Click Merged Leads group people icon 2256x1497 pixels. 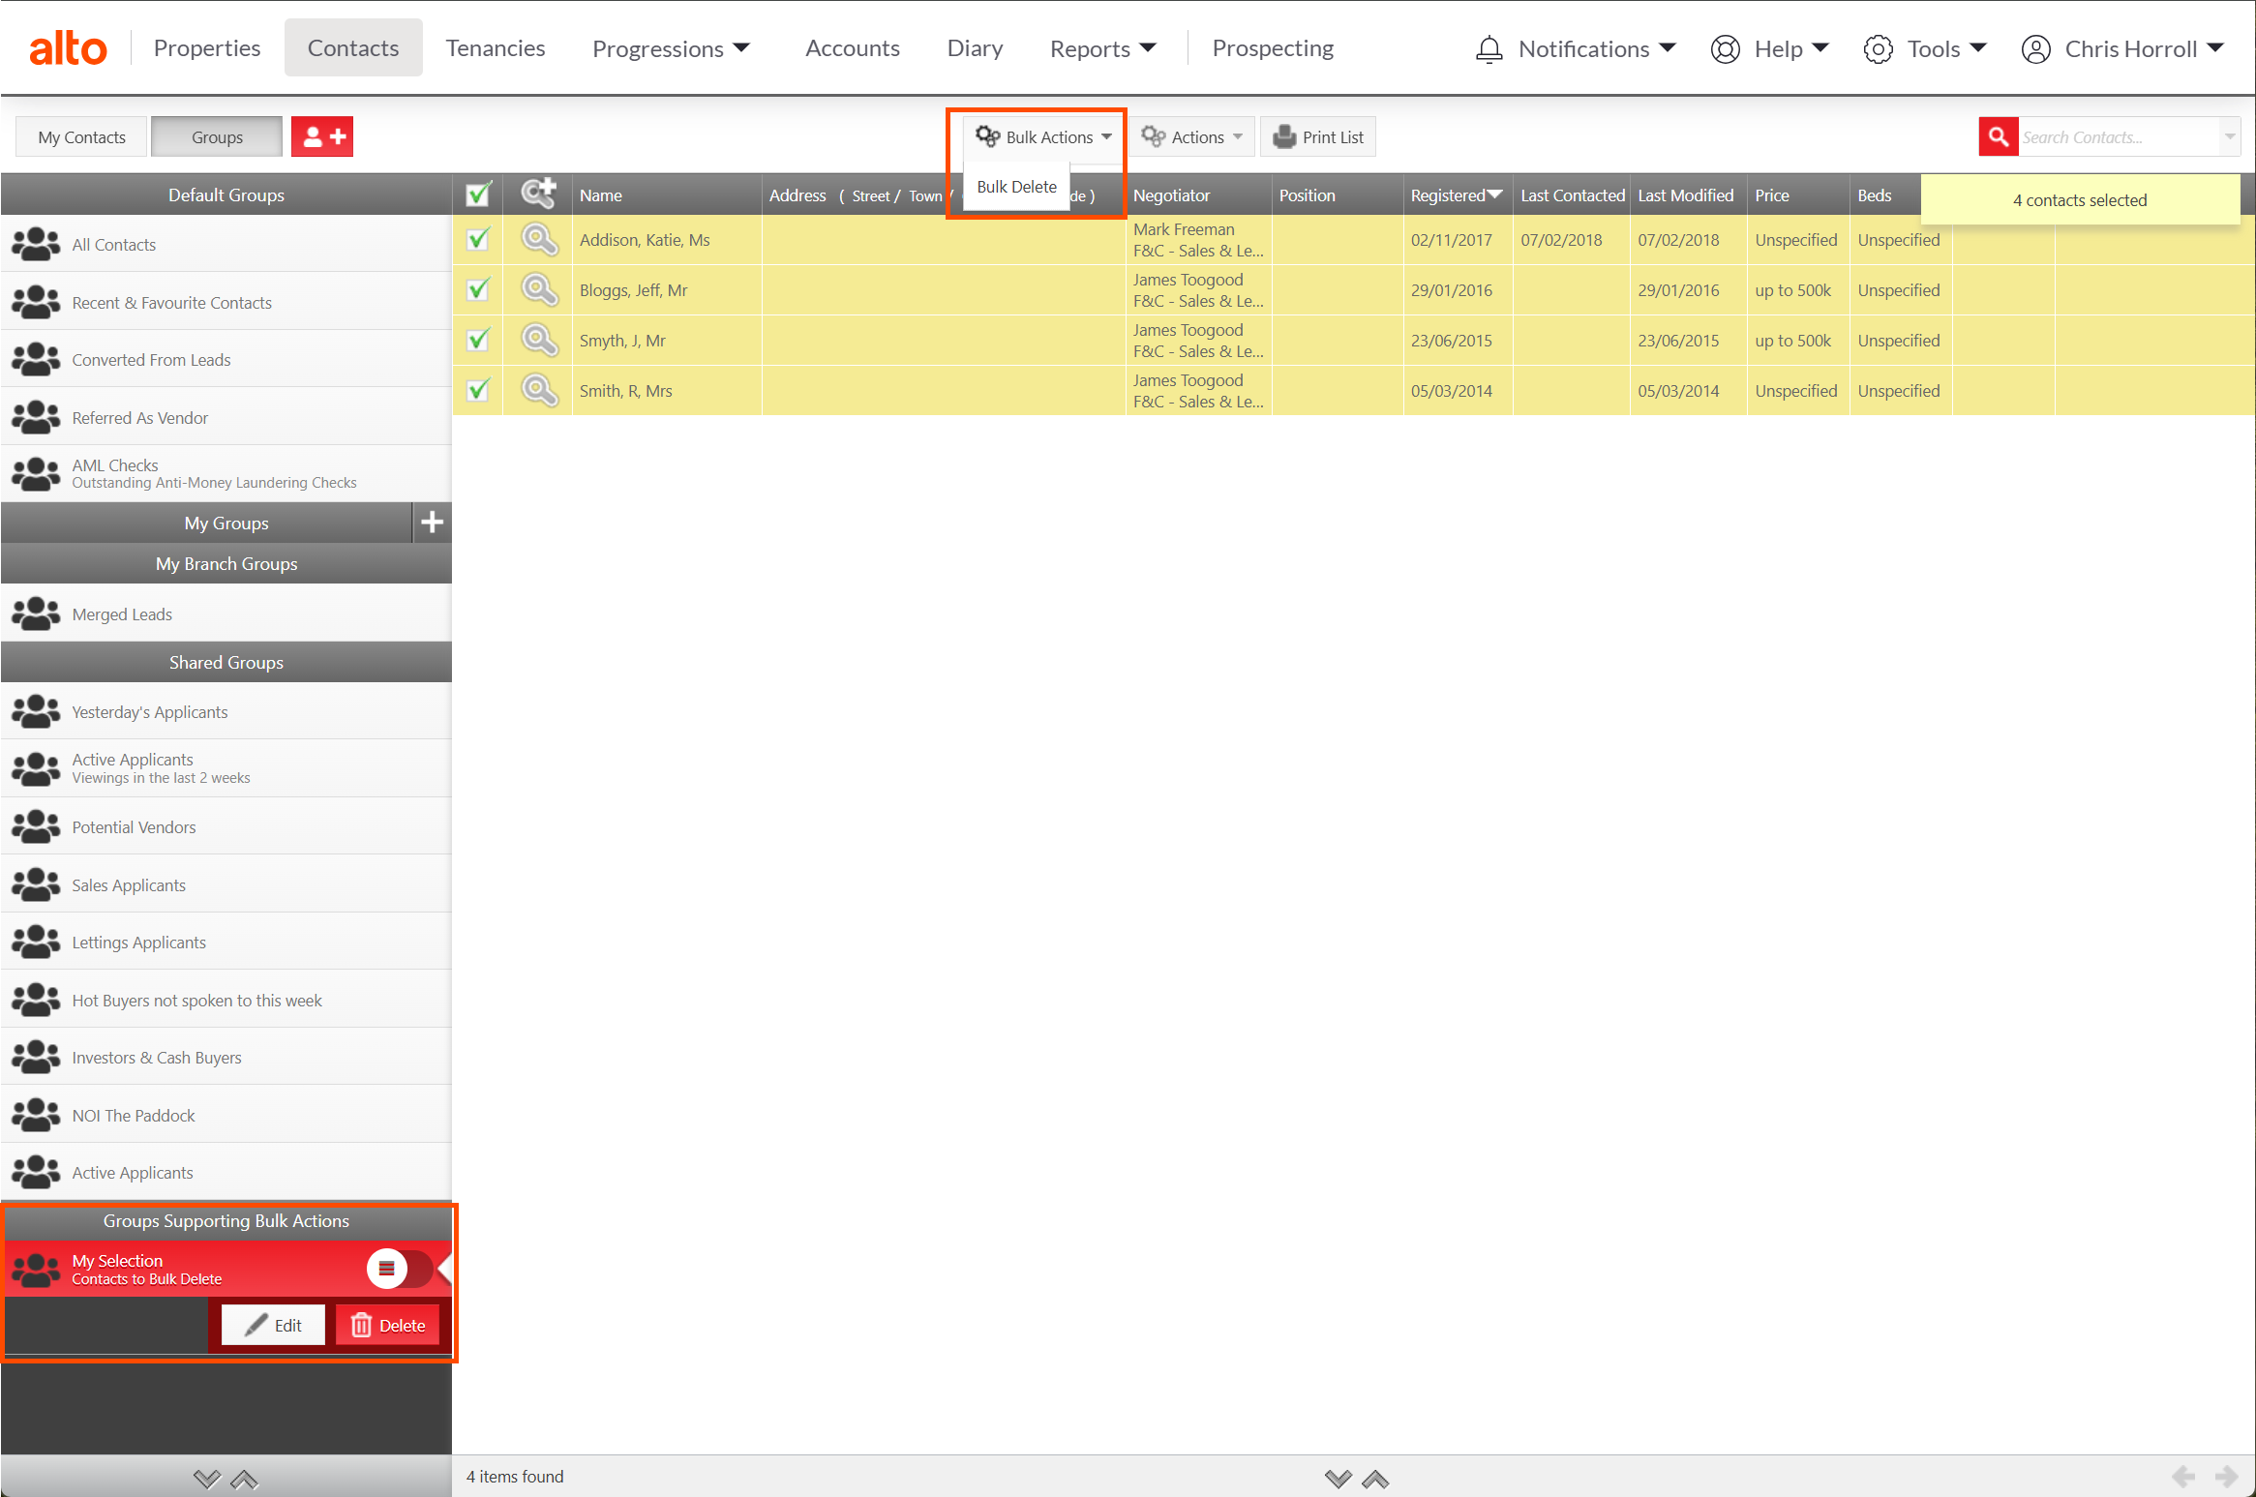click(x=36, y=614)
